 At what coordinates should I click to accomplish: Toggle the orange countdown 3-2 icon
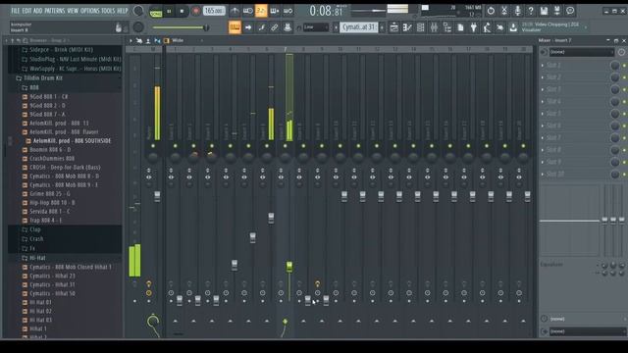click(x=261, y=11)
